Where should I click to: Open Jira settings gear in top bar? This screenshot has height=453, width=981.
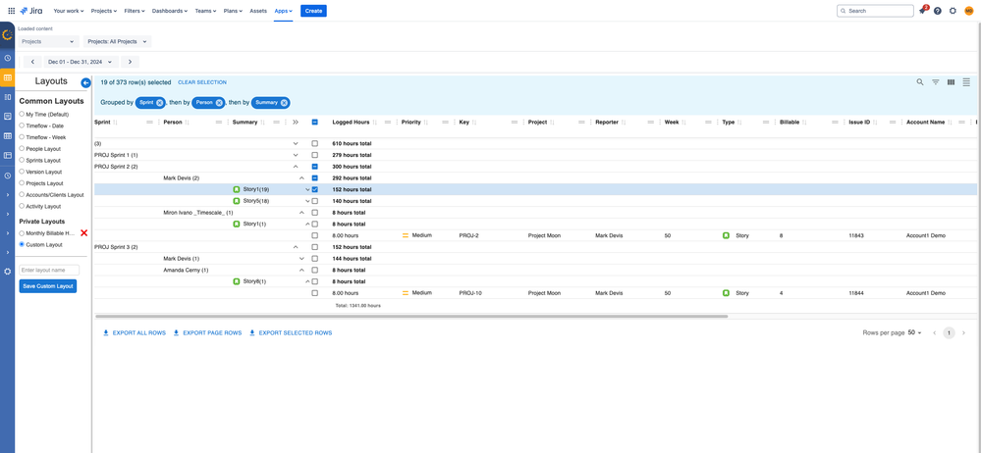[953, 11]
